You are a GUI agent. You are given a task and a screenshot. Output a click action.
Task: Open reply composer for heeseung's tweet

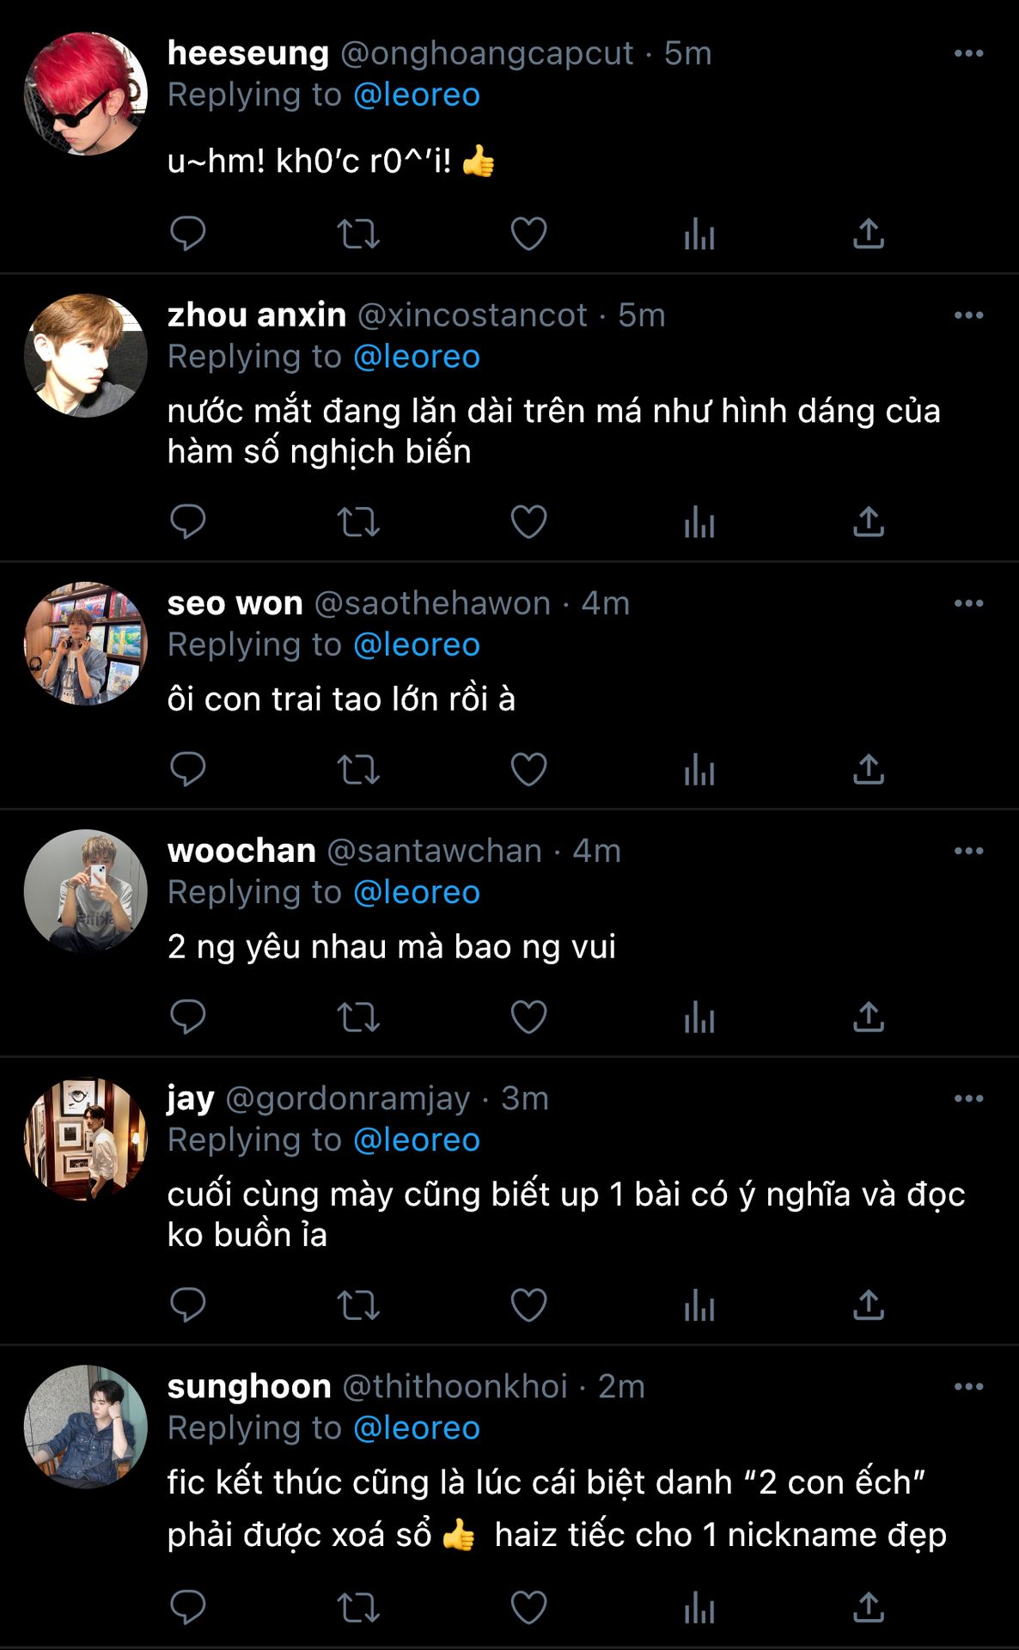187,234
